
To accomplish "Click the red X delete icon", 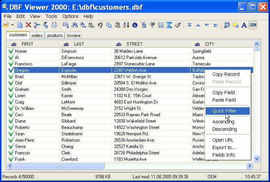I will [x=28, y=25].
